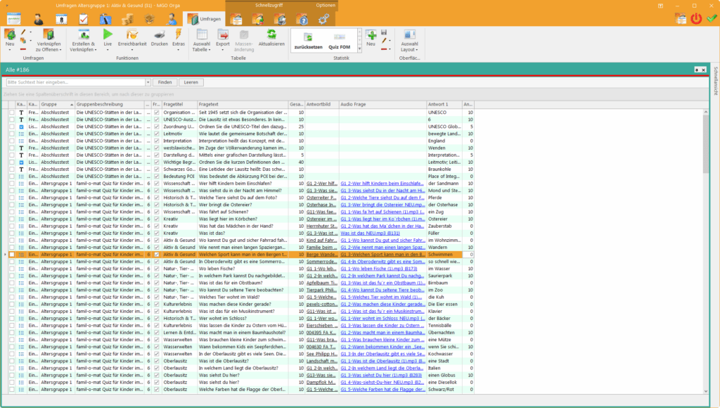720x408 pixels.
Task: Toggle Fr... checkbox in row 'Wer bringt die Ostereier?'
Action: click(x=157, y=205)
